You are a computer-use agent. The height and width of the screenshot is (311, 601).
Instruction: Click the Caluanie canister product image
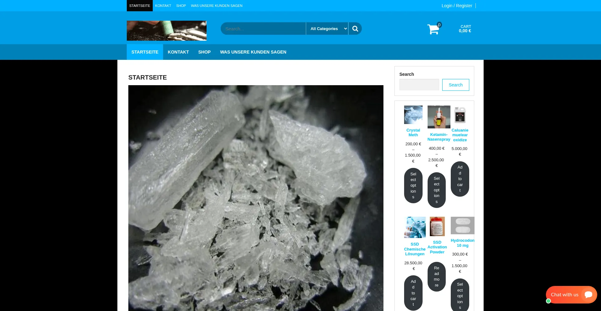click(460, 115)
